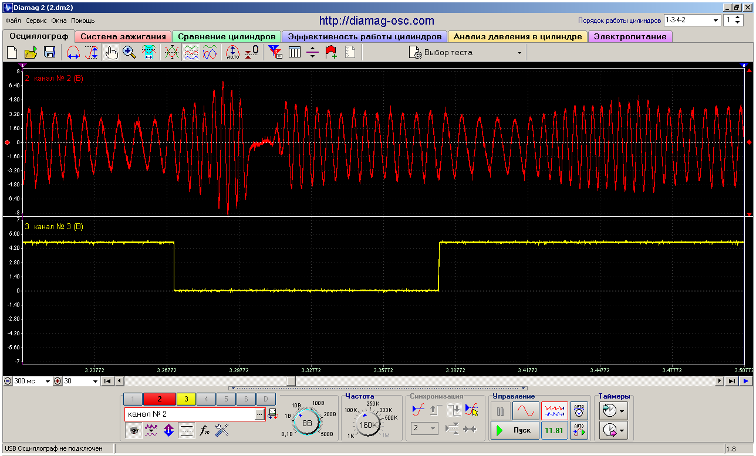Click the vertical stretch waveform icon
This screenshot has height=456, width=756.
pyautogui.click(x=92, y=52)
